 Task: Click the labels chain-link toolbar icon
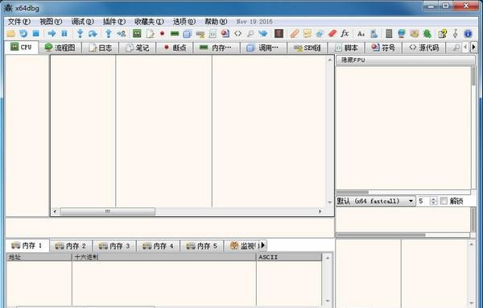[320, 33]
